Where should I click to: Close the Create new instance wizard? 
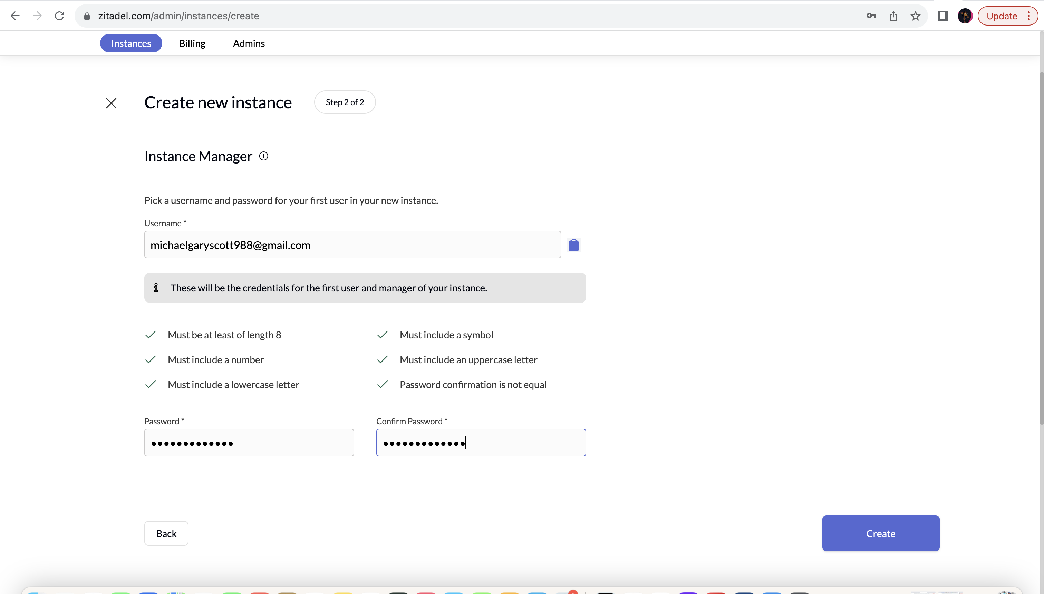[x=111, y=103]
